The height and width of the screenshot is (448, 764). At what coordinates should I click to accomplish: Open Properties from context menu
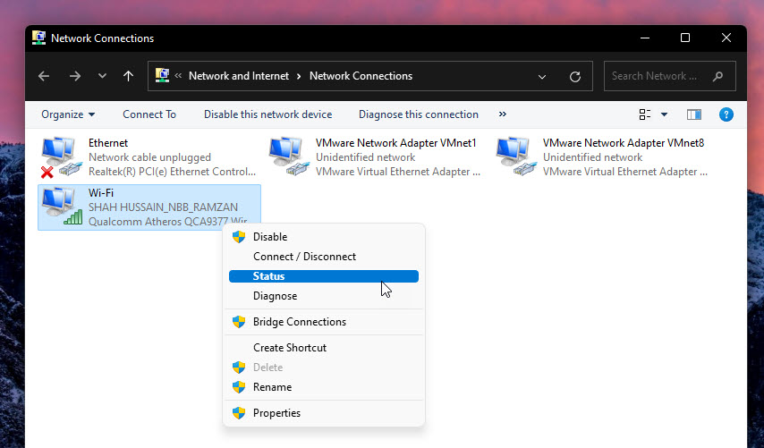click(324, 413)
